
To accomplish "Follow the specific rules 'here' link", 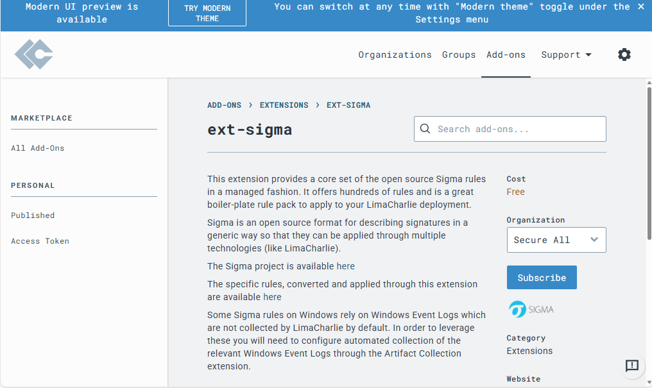I will 272,297.
